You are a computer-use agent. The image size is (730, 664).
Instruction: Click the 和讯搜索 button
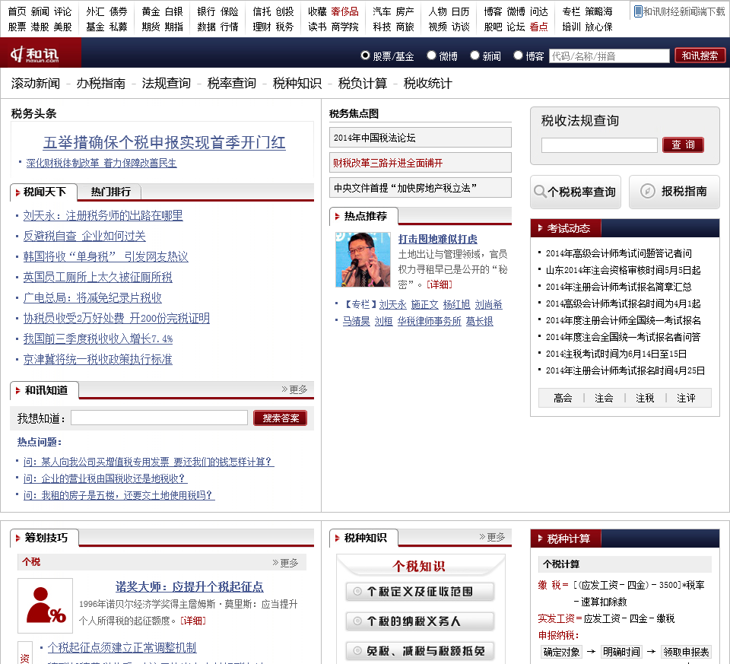[700, 56]
